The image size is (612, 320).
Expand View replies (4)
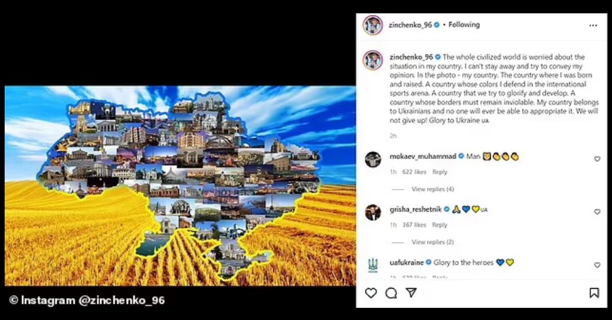coord(432,189)
